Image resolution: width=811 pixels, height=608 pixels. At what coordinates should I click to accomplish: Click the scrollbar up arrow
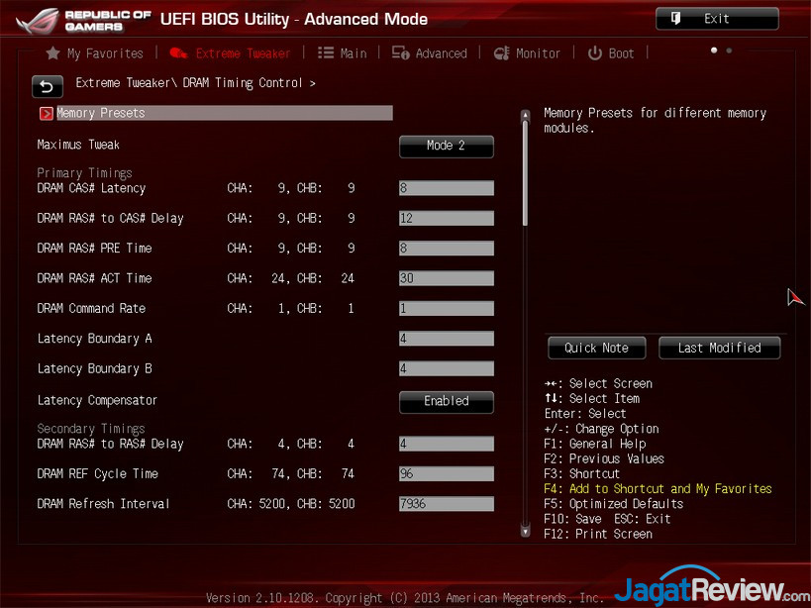coord(526,115)
